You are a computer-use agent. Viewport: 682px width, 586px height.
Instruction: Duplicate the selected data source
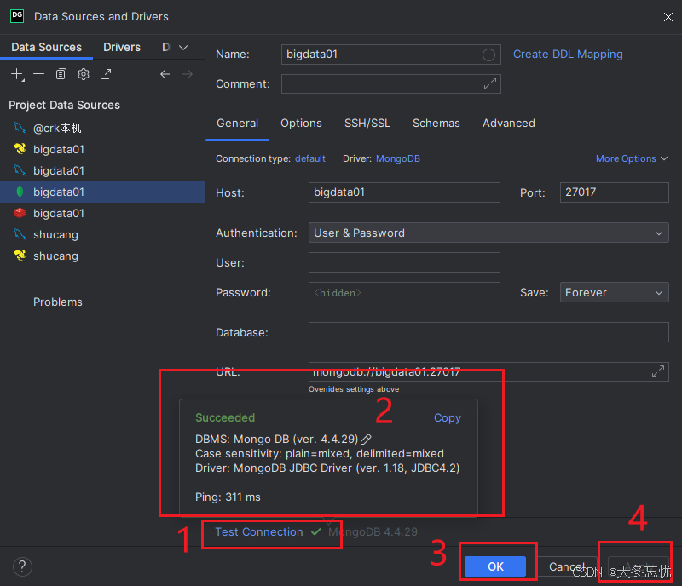coord(61,74)
